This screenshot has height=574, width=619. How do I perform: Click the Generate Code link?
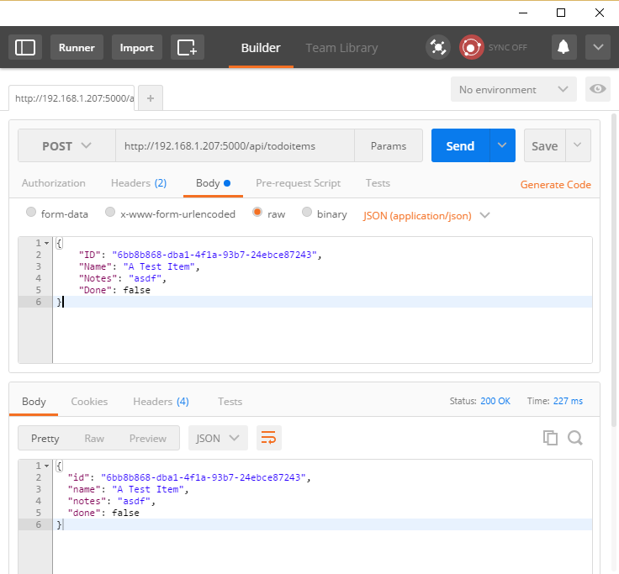point(555,185)
